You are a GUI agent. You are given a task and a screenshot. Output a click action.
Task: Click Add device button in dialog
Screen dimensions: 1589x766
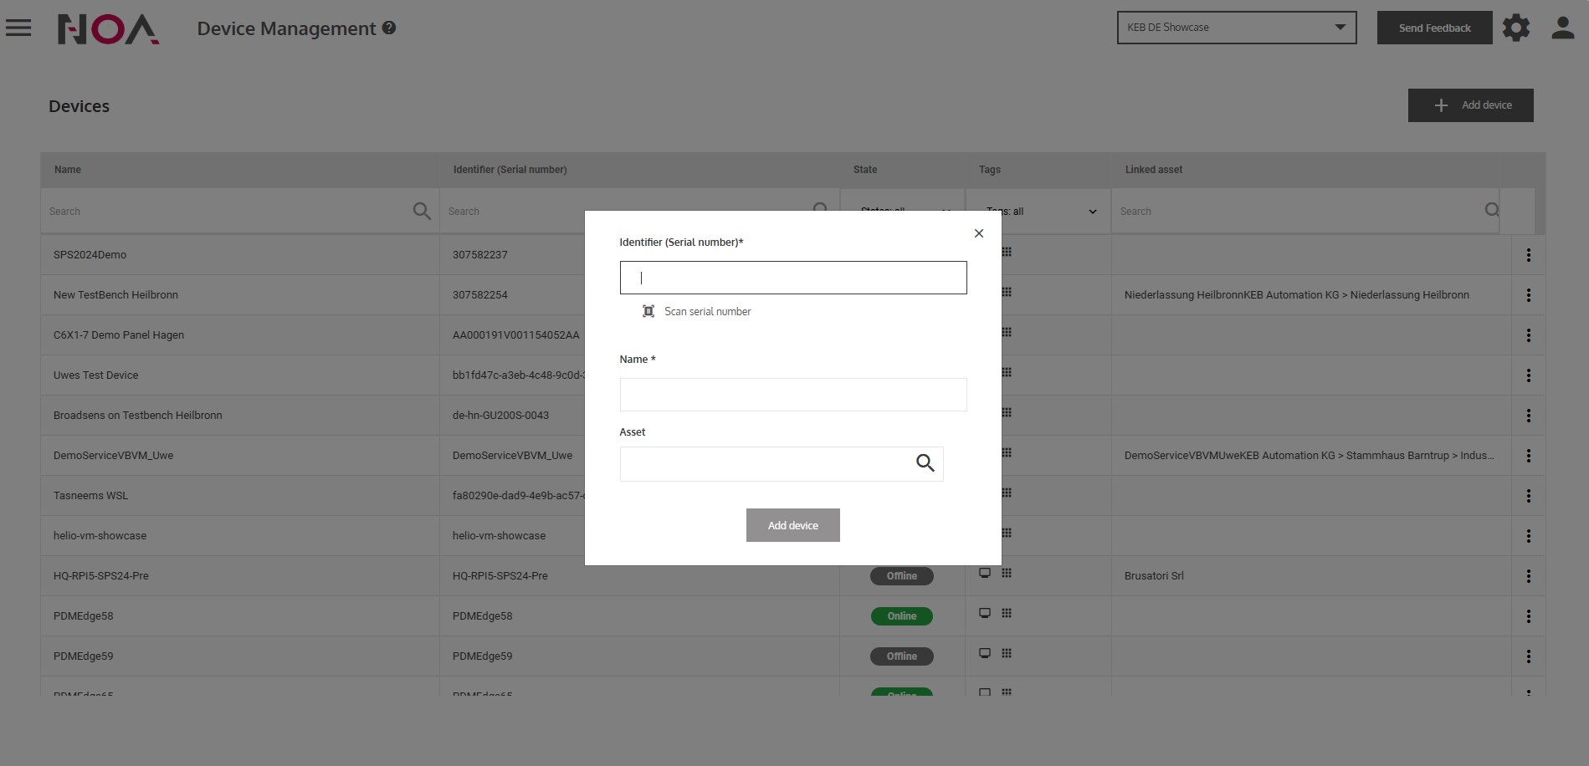pos(792,525)
